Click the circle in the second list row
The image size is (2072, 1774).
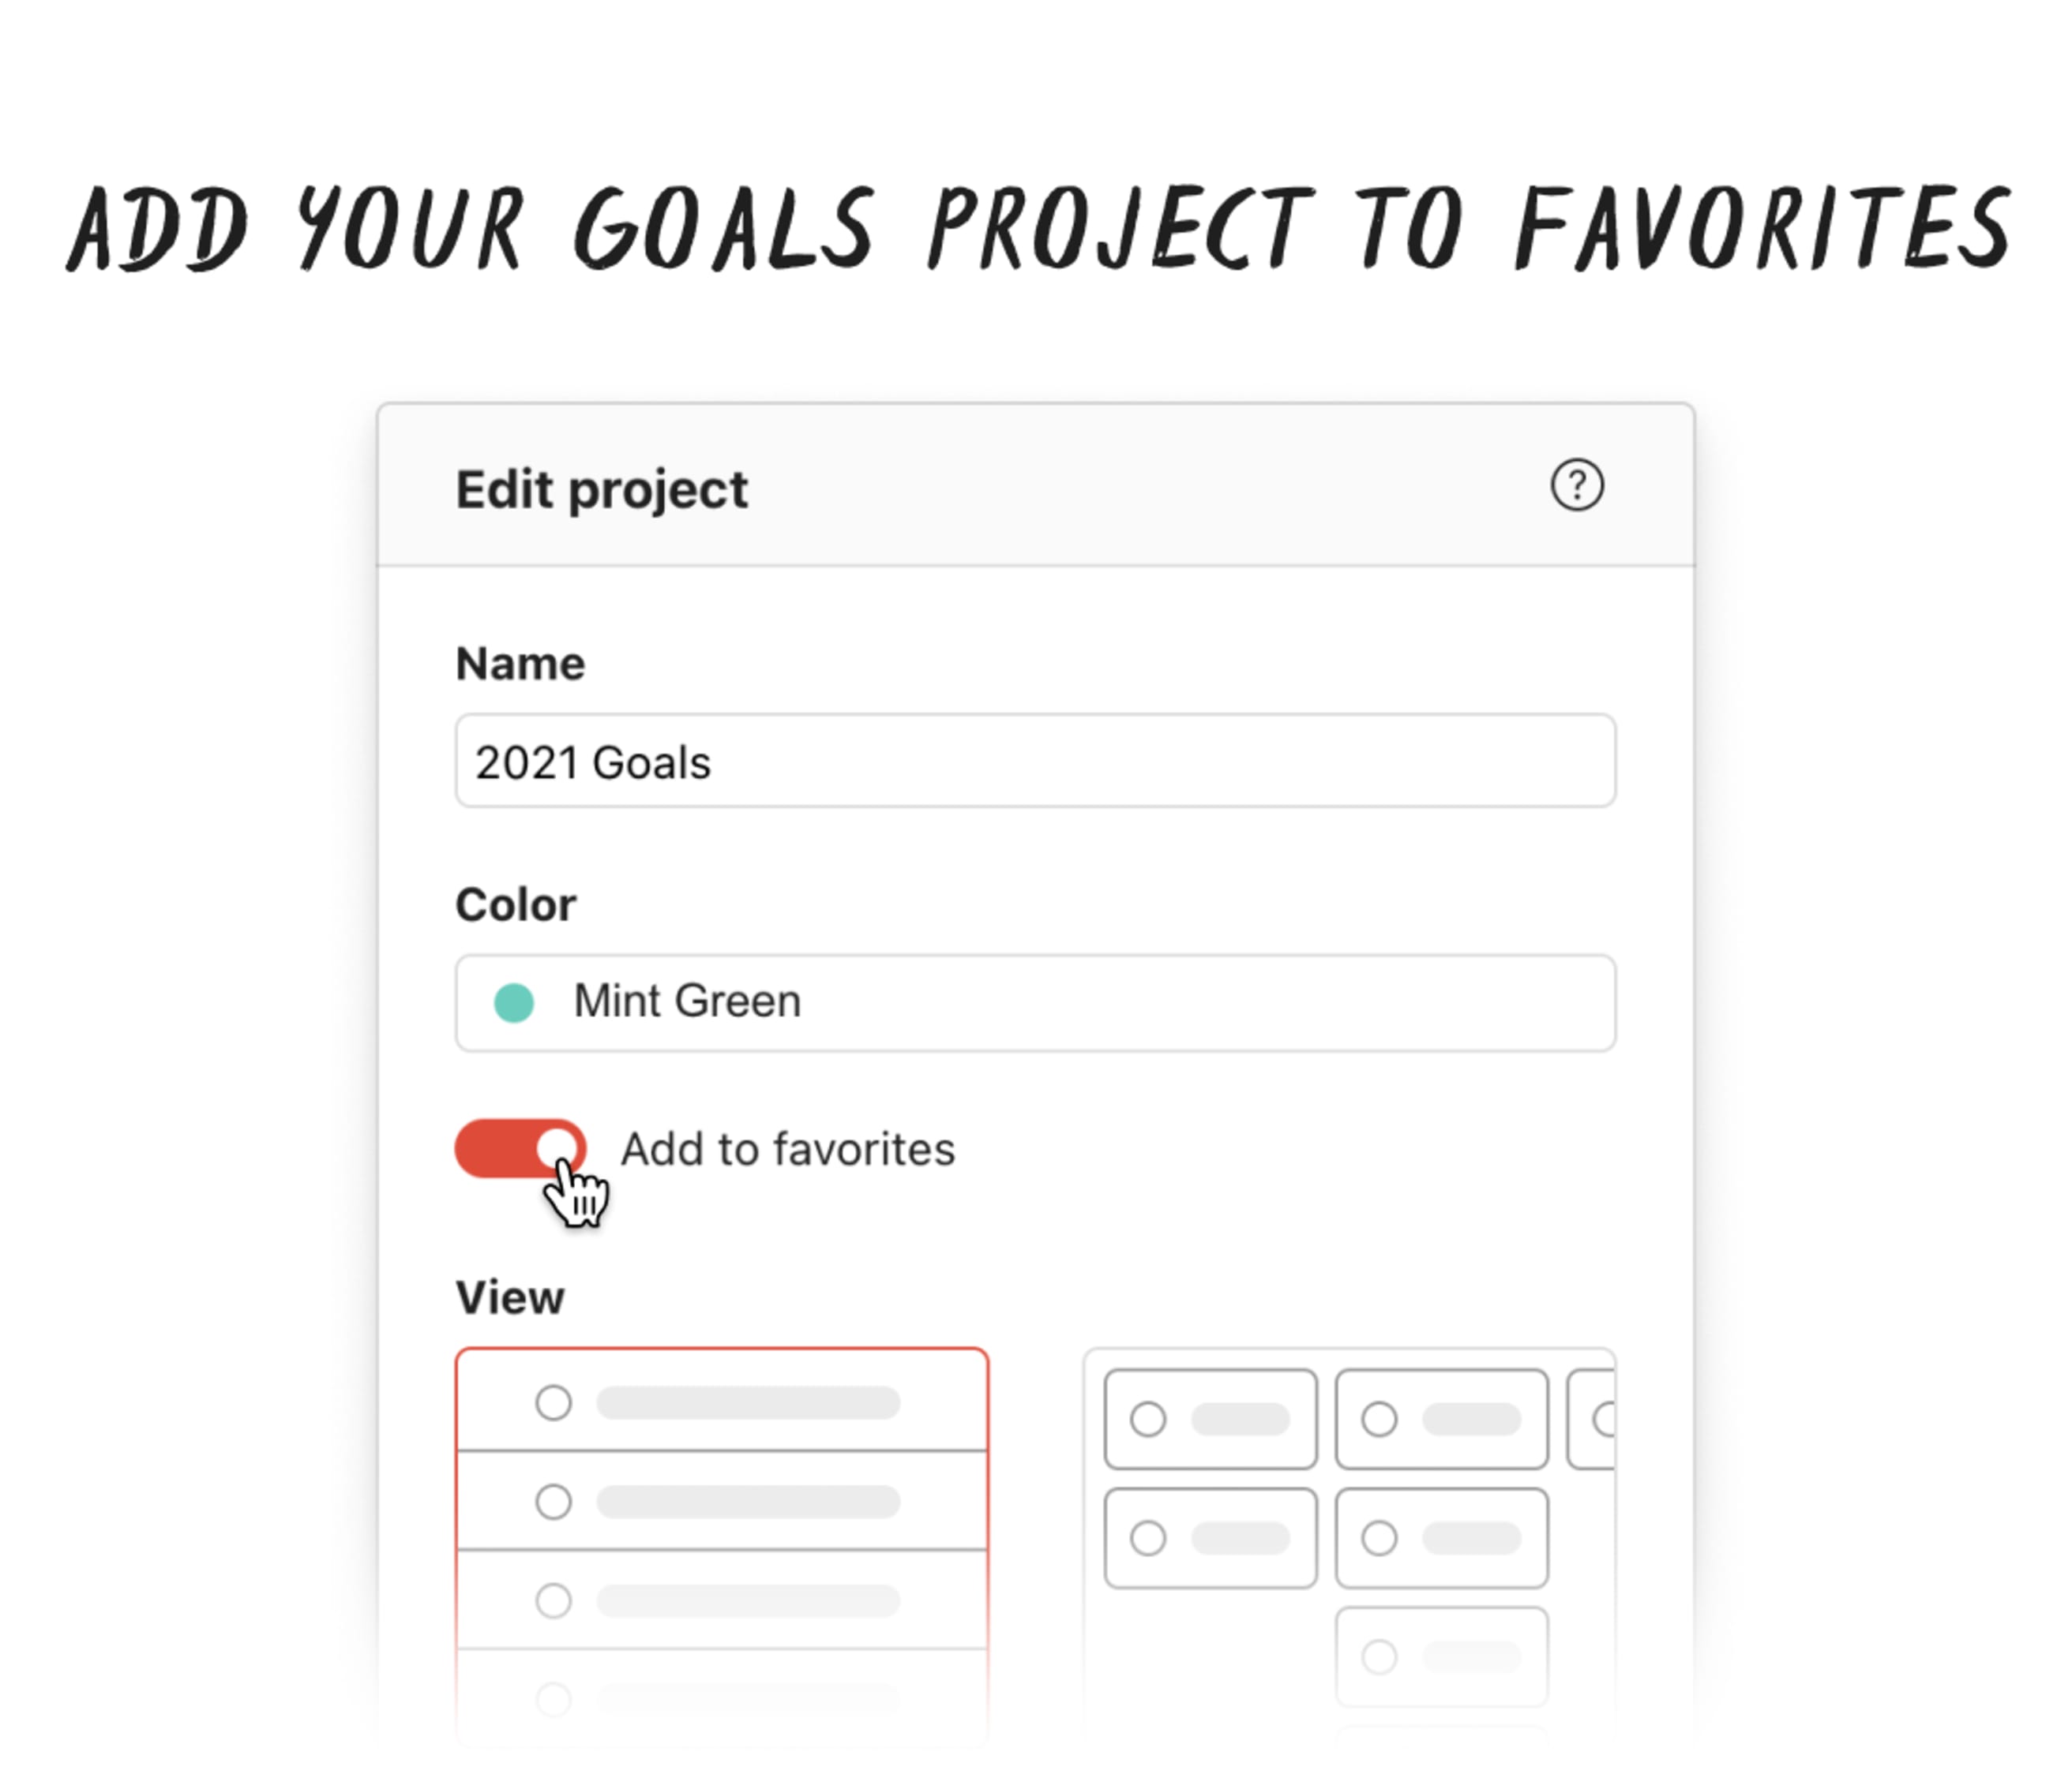(x=553, y=1501)
